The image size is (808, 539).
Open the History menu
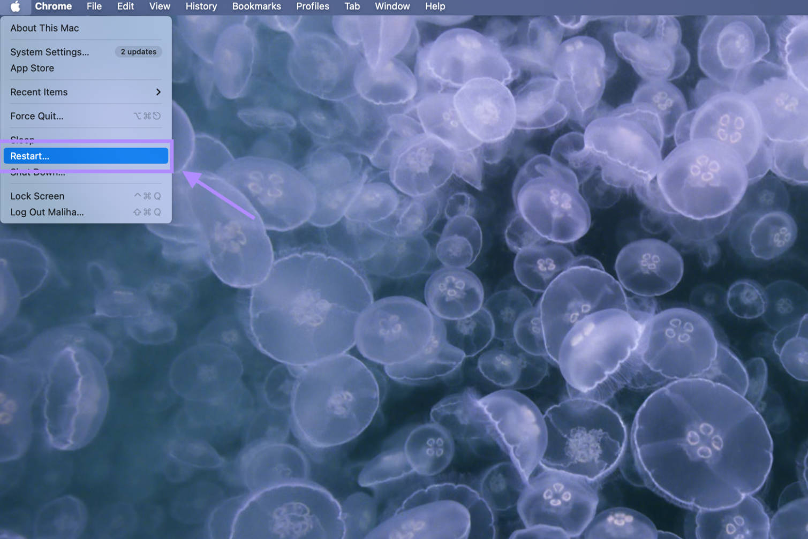pos(201,6)
